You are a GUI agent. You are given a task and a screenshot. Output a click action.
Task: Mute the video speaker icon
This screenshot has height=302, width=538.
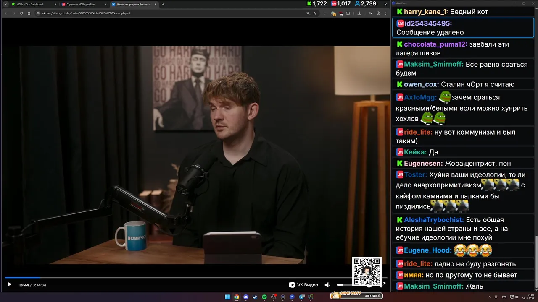pos(327,285)
